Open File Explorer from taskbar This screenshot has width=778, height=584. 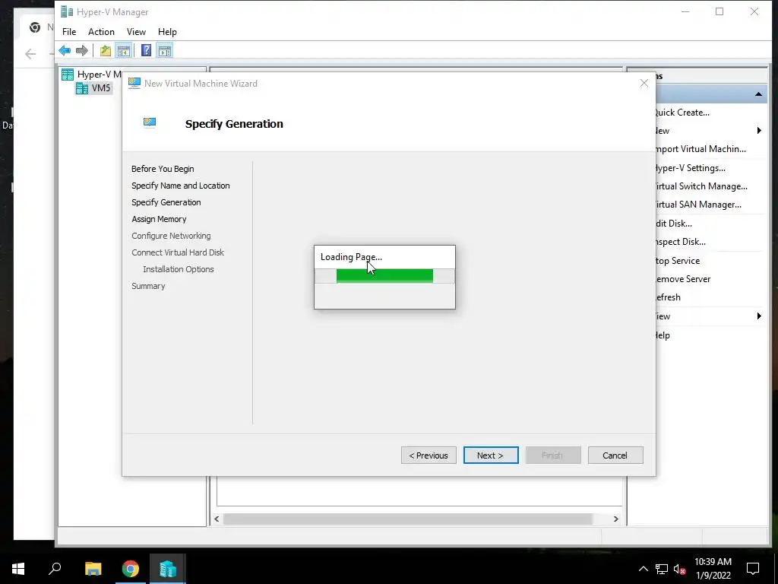[93, 569]
